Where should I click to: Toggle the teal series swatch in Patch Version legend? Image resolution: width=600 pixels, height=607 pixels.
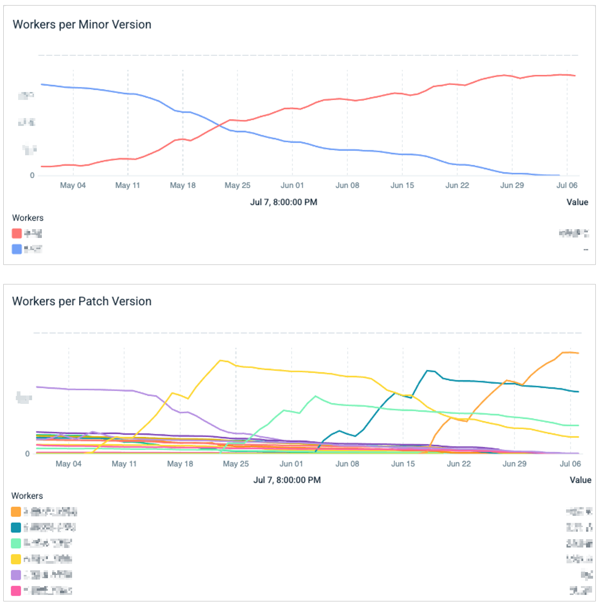pyautogui.click(x=16, y=528)
